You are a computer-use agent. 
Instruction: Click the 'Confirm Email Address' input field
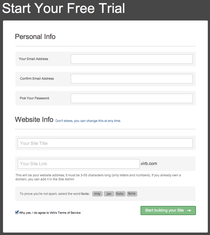tap(131, 79)
